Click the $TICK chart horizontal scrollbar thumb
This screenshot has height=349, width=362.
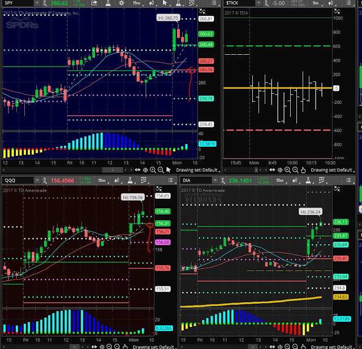point(256,170)
